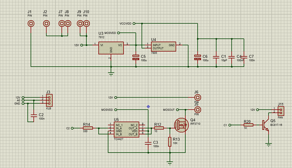
Task: Click the VCC/VDD terminal circle
Action: coord(134,24)
